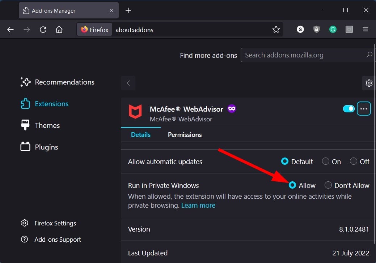The image size is (376, 263).
Task: Minimize the Firefox window
Action: (x=325, y=10)
